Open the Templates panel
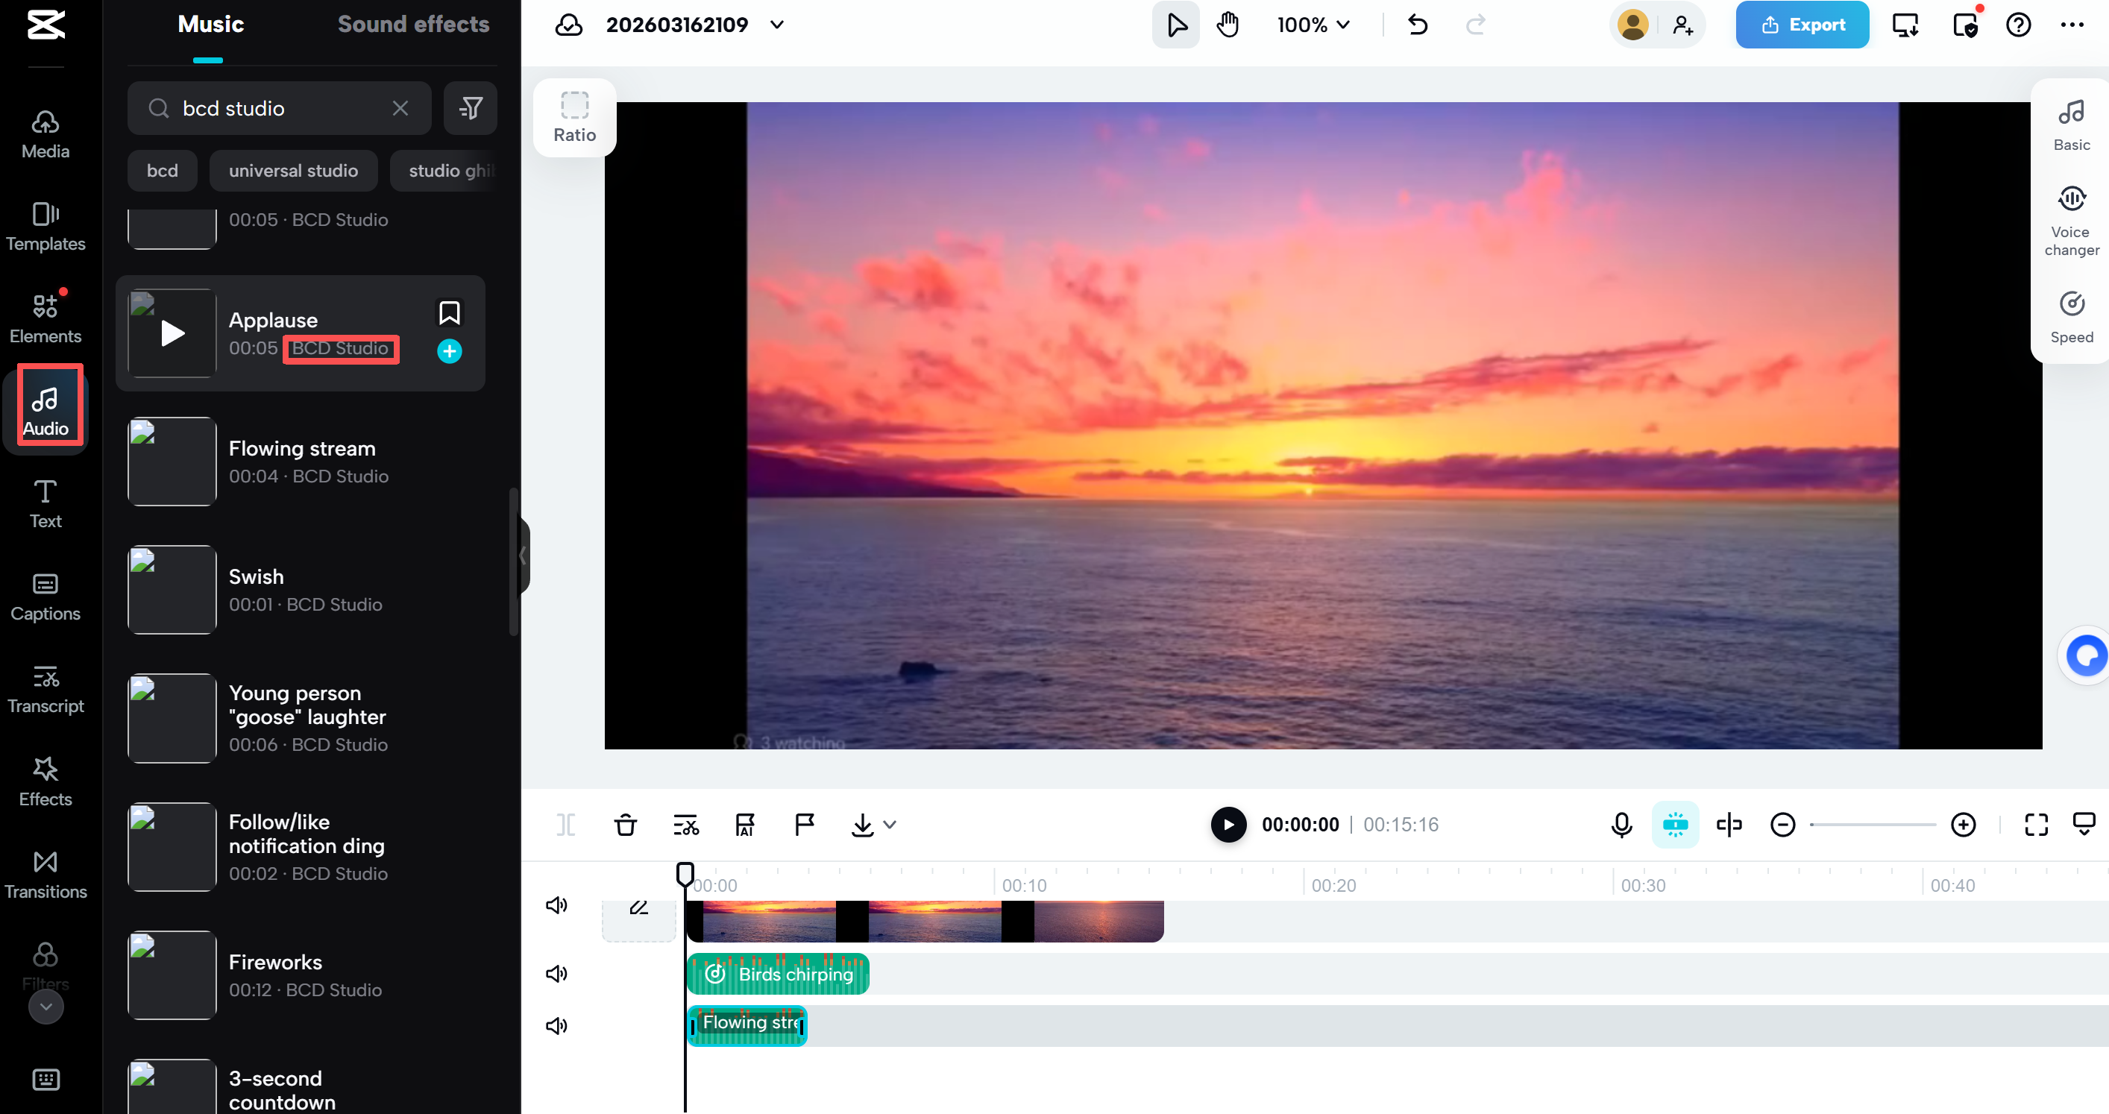The width and height of the screenshot is (2109, 1114). tap(45, 227)
